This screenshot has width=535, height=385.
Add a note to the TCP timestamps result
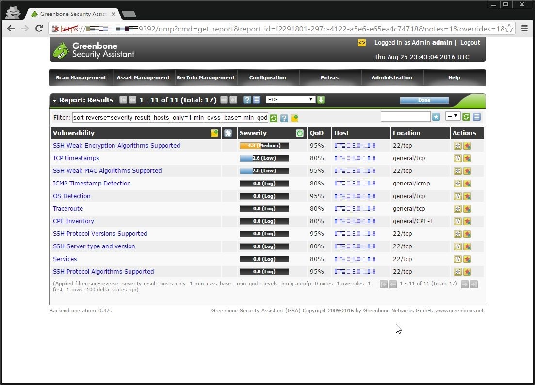pos(457,158)
